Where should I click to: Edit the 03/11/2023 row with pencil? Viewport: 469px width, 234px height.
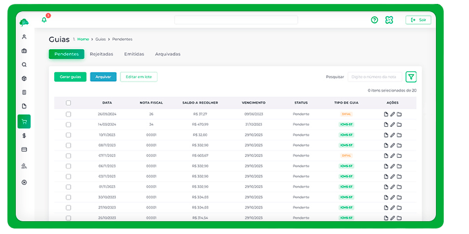(x=393, y=176)
